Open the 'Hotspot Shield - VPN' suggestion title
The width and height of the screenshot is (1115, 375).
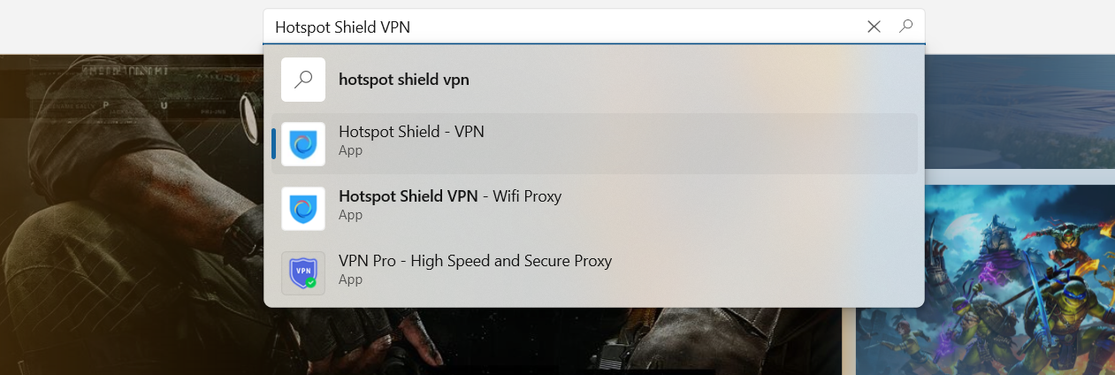(x=411, y=132)
